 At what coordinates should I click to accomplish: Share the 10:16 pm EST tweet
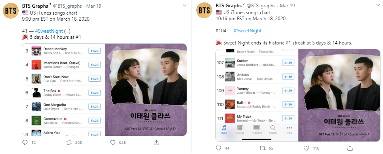coord(350,148)
